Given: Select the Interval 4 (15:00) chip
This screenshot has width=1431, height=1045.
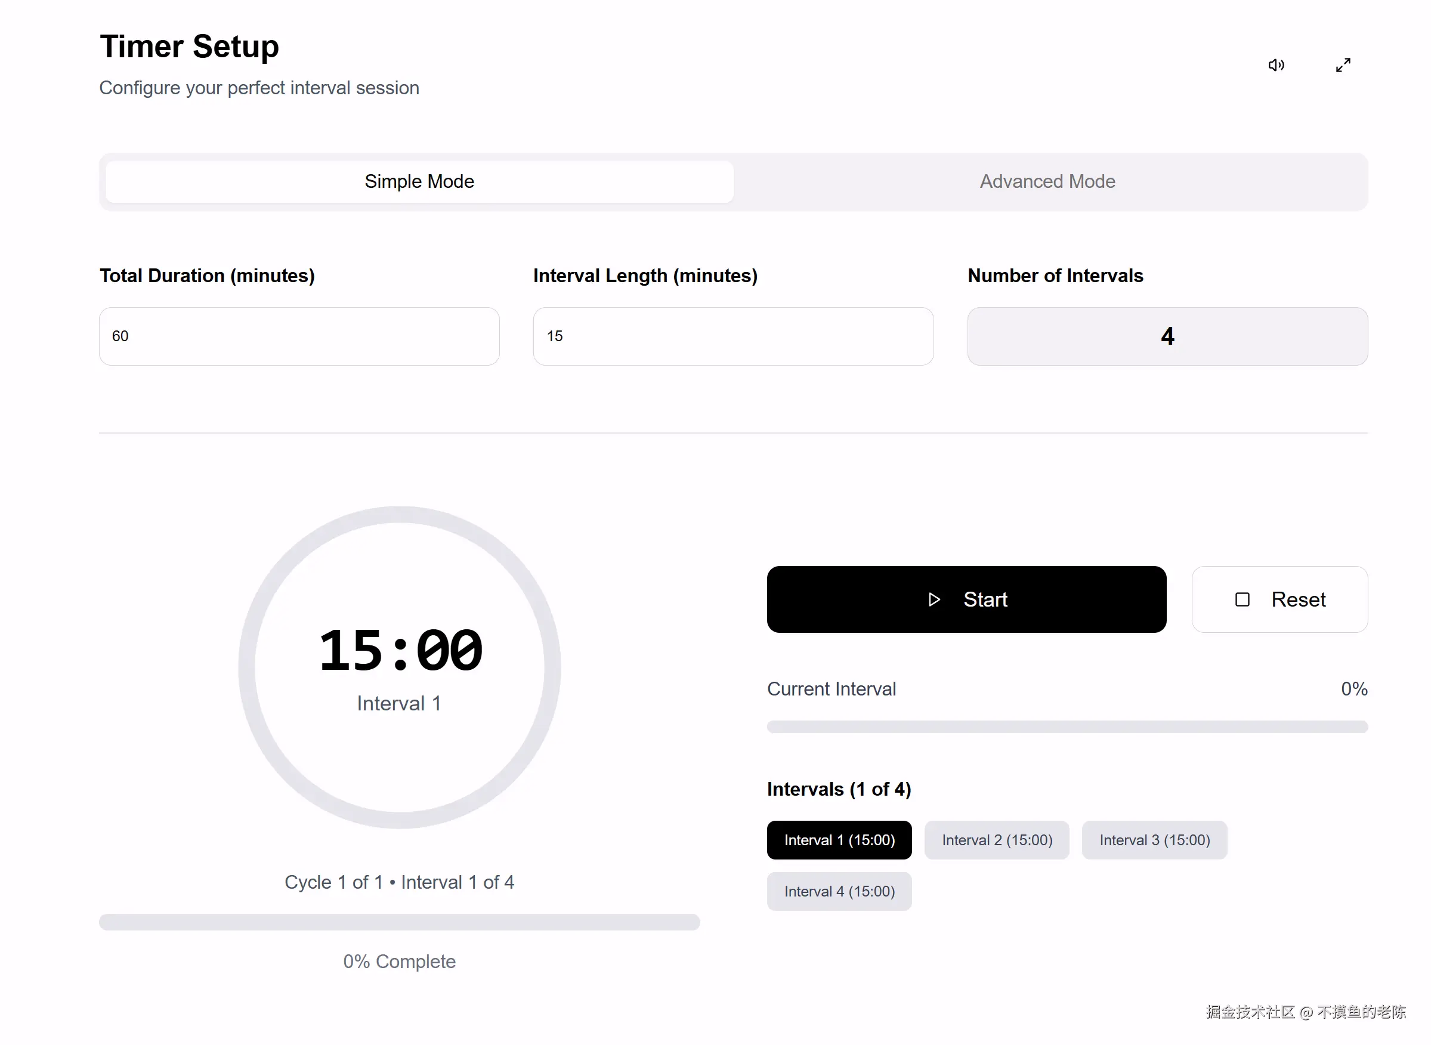Looking at the screenshot, I should (839, 891).
